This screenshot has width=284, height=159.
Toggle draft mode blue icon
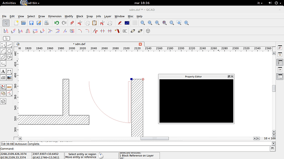127,23
